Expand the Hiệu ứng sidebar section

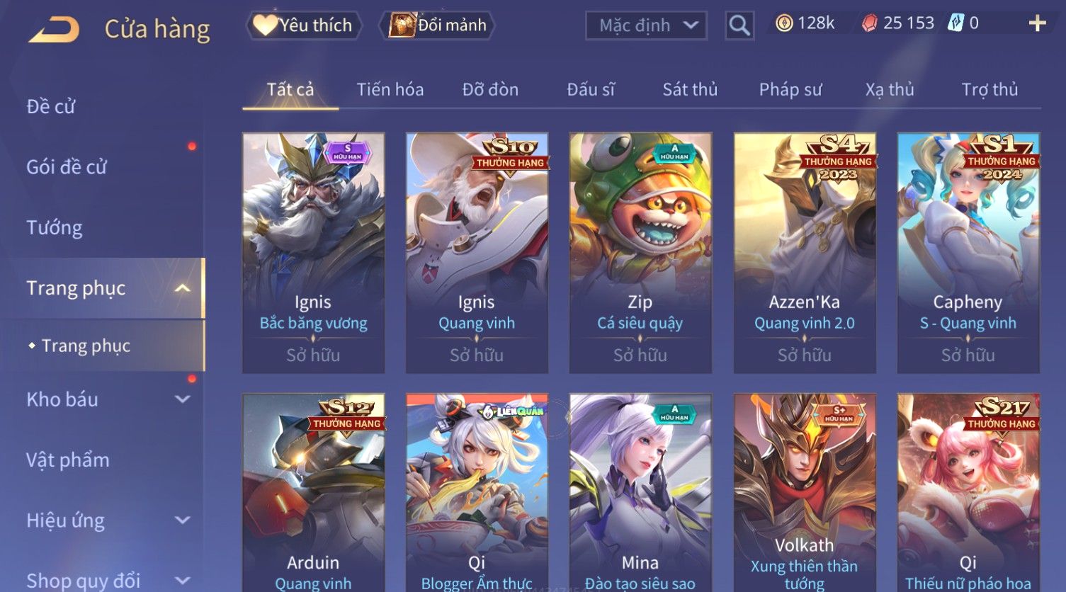click(x=183, y=520)
